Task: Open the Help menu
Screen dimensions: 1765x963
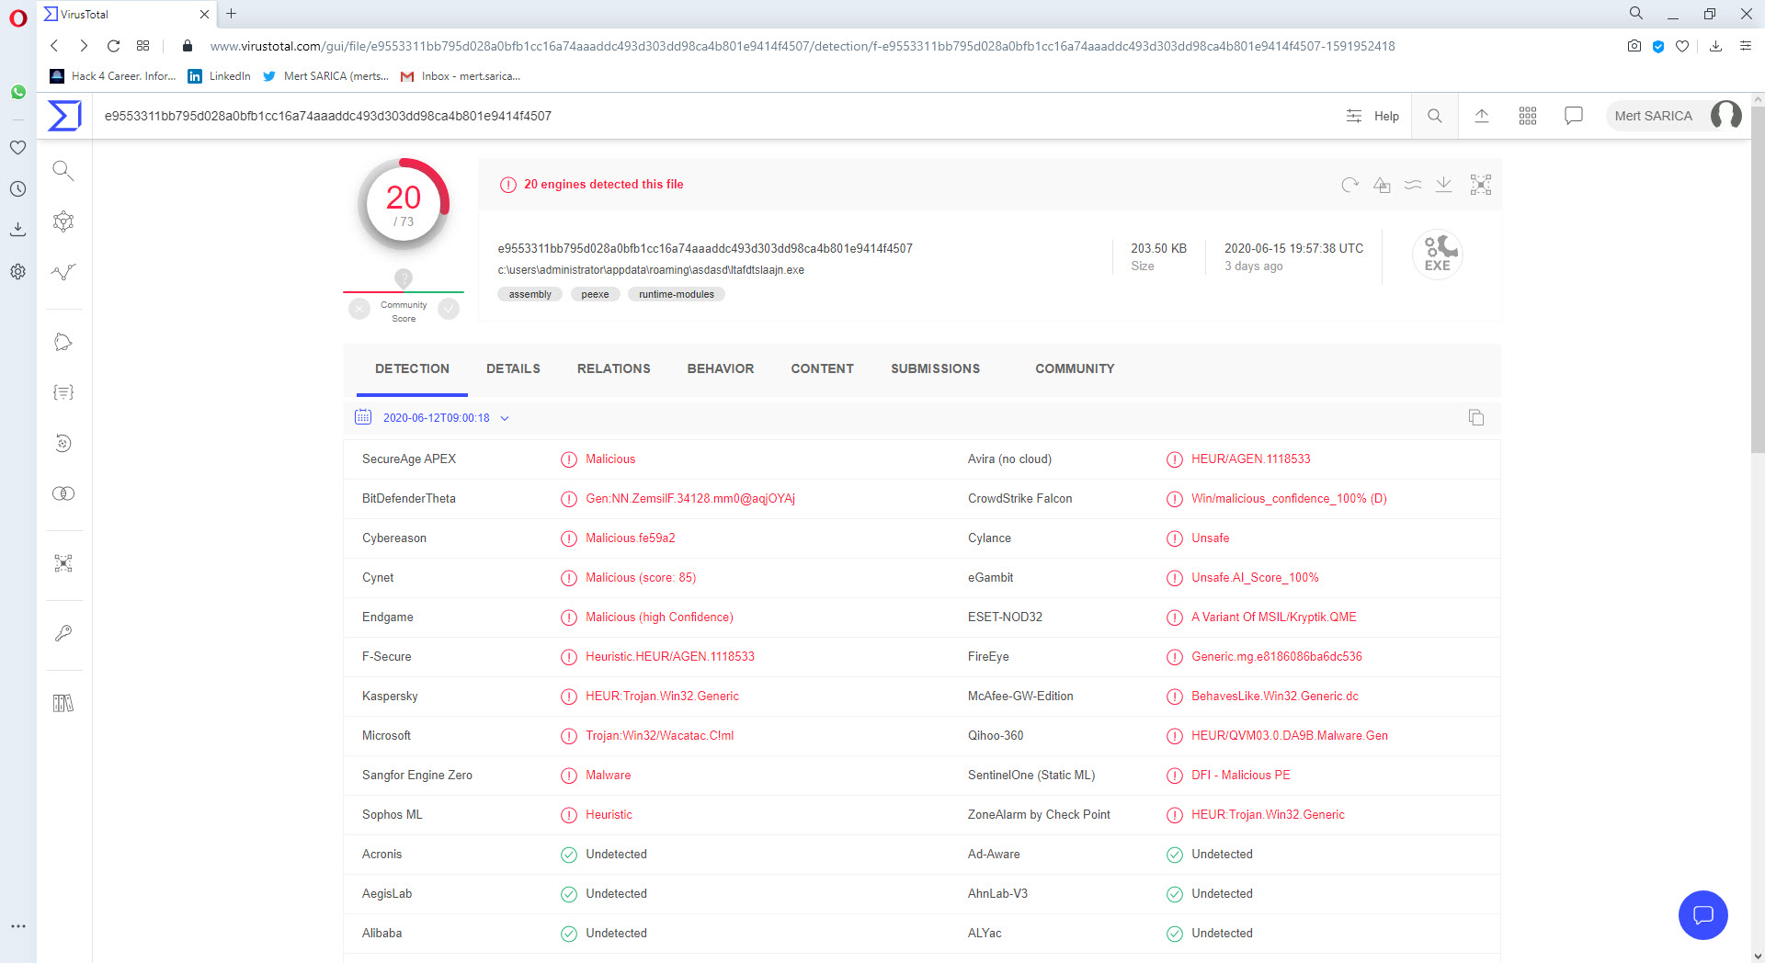Action: coord(1373,116)
